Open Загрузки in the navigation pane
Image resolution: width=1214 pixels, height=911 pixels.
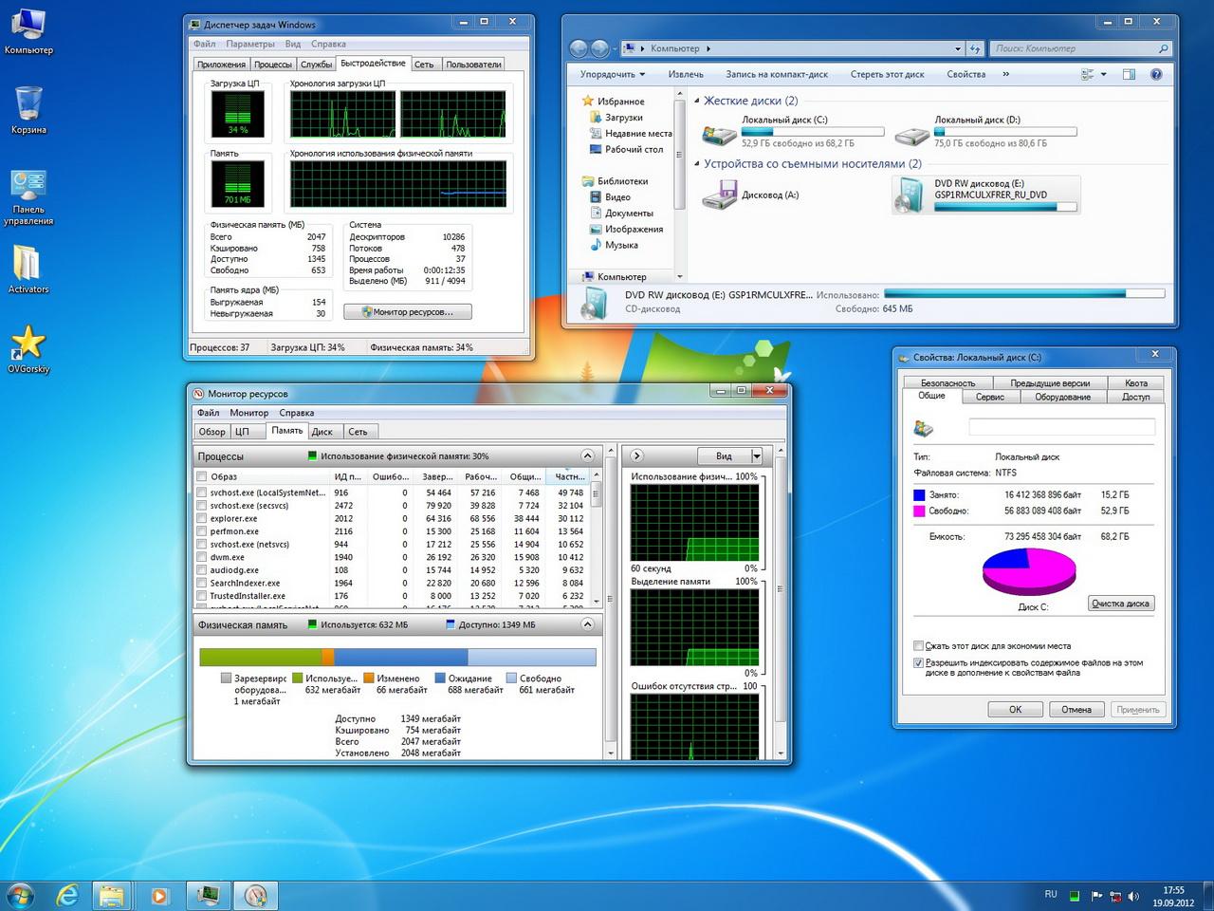click(x=623, y=118)
